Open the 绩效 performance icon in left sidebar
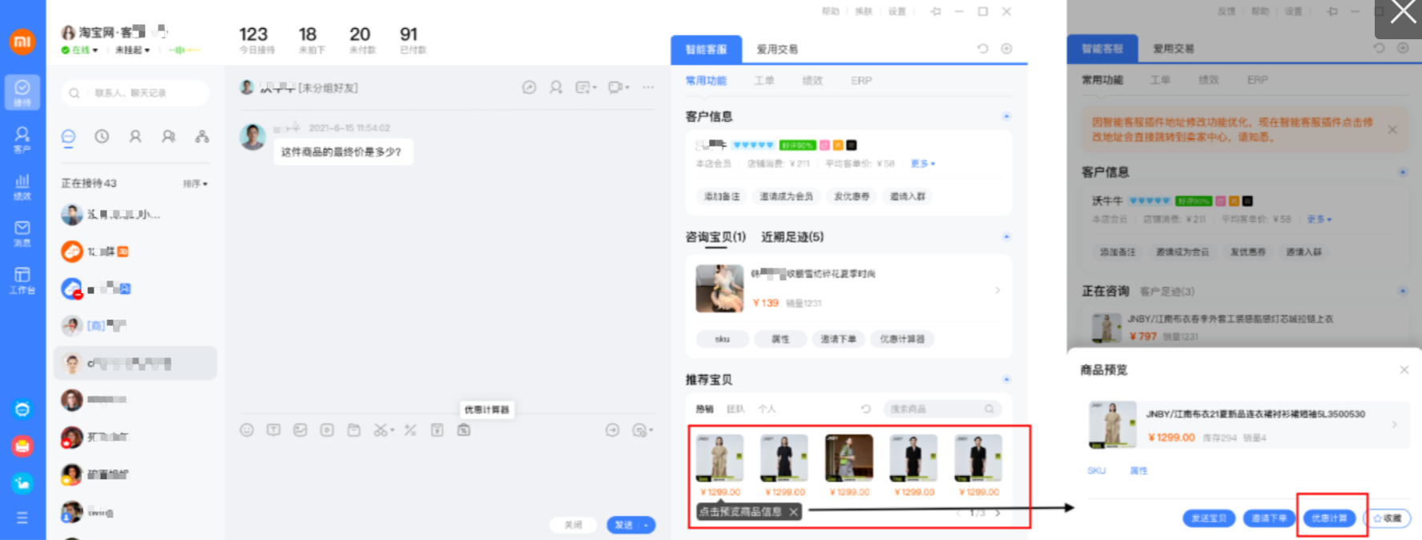1422x540 pixels. 22,186
